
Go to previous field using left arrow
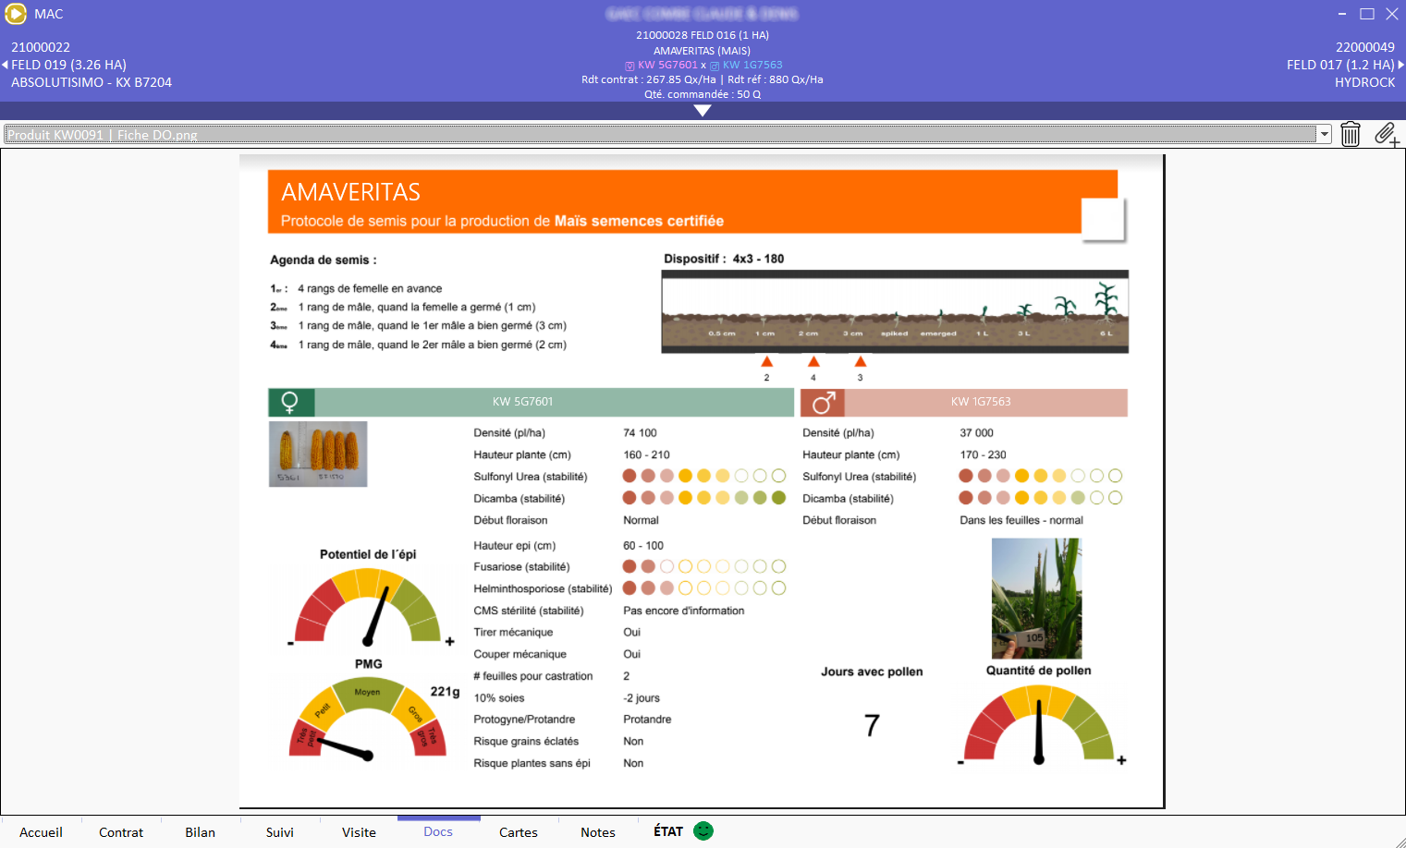click(5, 65)
